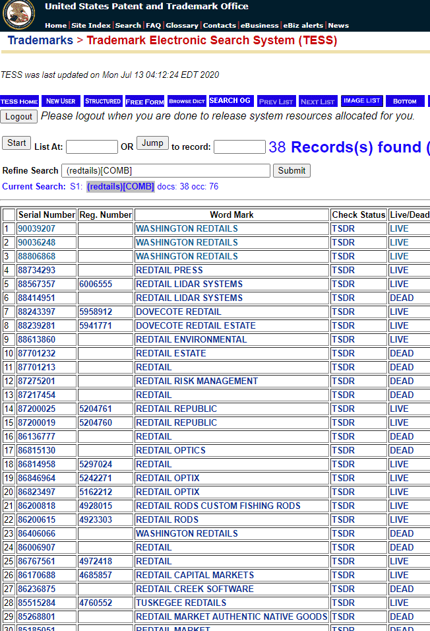
Task: Open REDTAIL RODS CUSTOM FISHING RODS mark
Action: point(218,506)
